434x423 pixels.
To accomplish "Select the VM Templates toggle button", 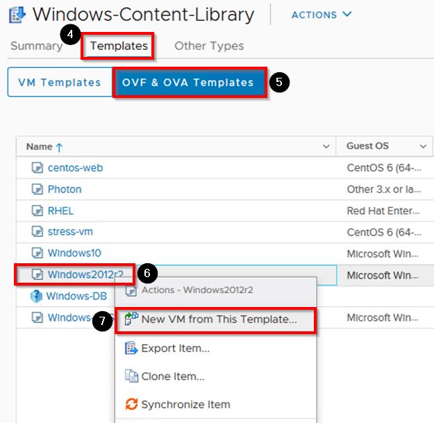I will (60, 82).
